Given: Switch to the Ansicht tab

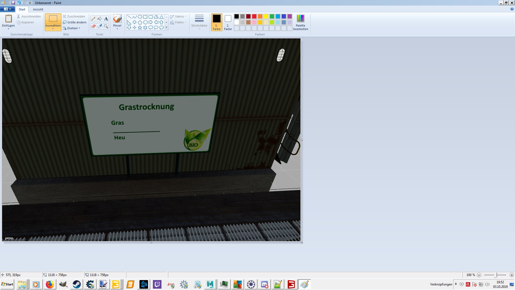Looking at the screenshot, I should point(38,9).
